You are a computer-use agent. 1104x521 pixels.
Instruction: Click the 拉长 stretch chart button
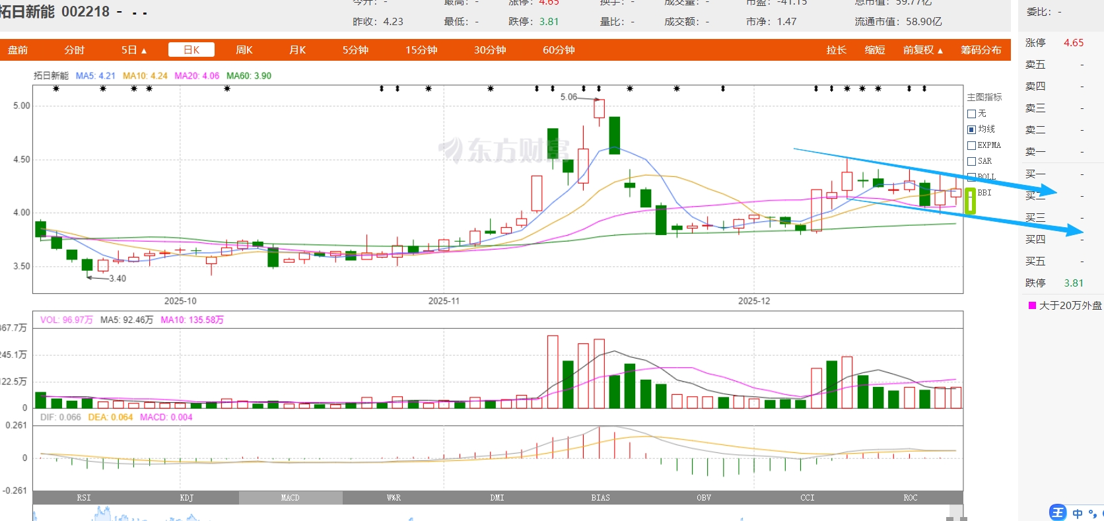click(x=836, y=50)
